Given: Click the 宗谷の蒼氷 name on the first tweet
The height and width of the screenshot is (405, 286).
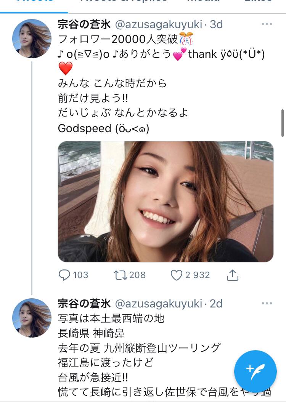Looking at the screenshot, I should tap(84, 24).
